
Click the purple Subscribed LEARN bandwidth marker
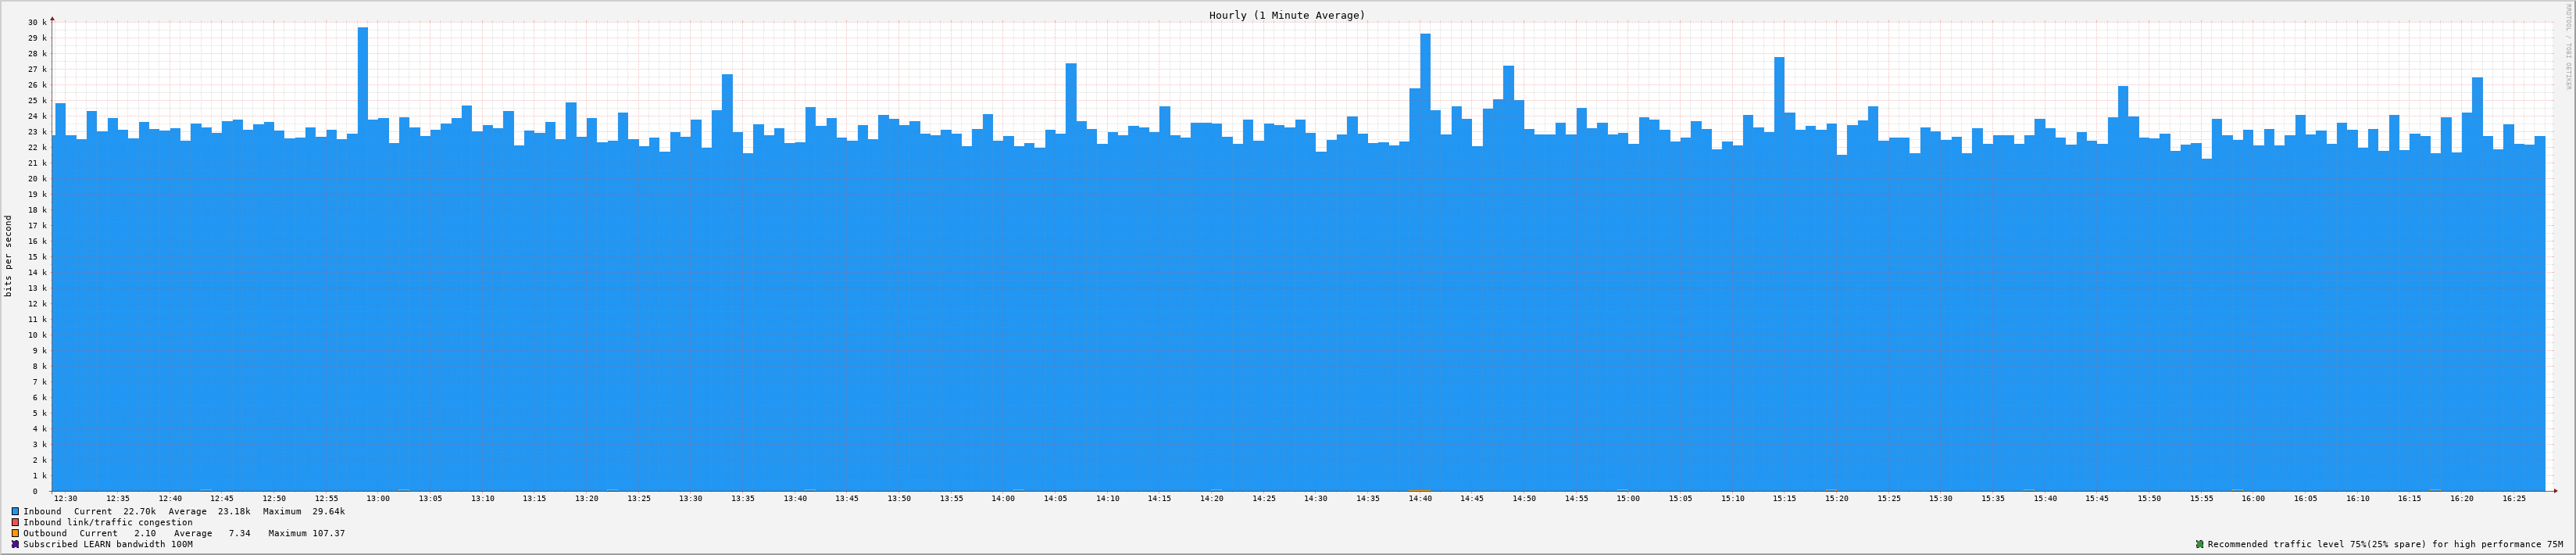tap(15, 544)
